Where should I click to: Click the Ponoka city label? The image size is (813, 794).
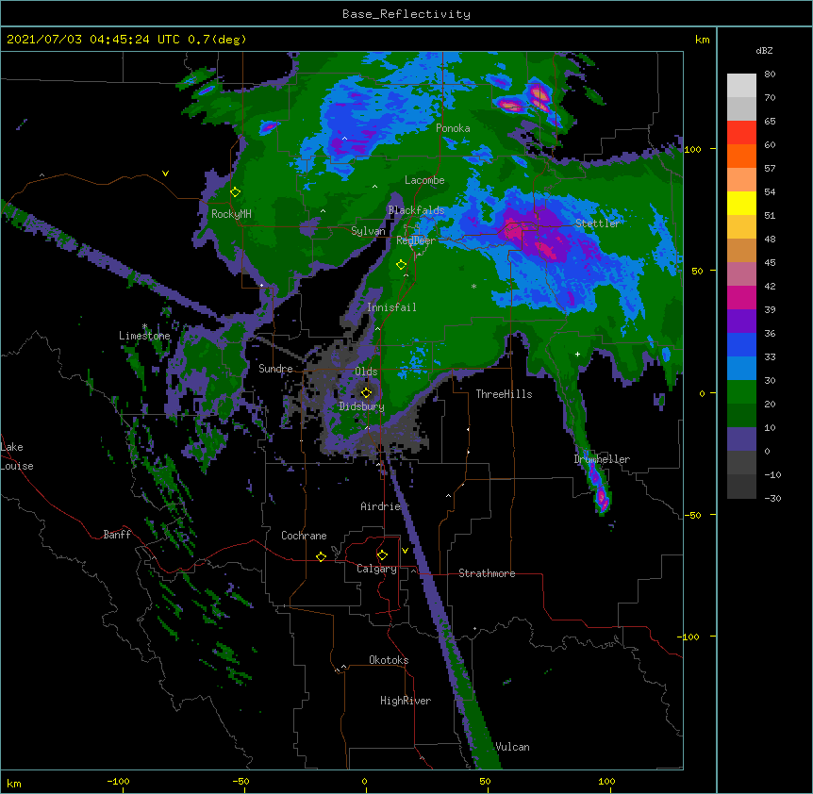coord(453,128)
